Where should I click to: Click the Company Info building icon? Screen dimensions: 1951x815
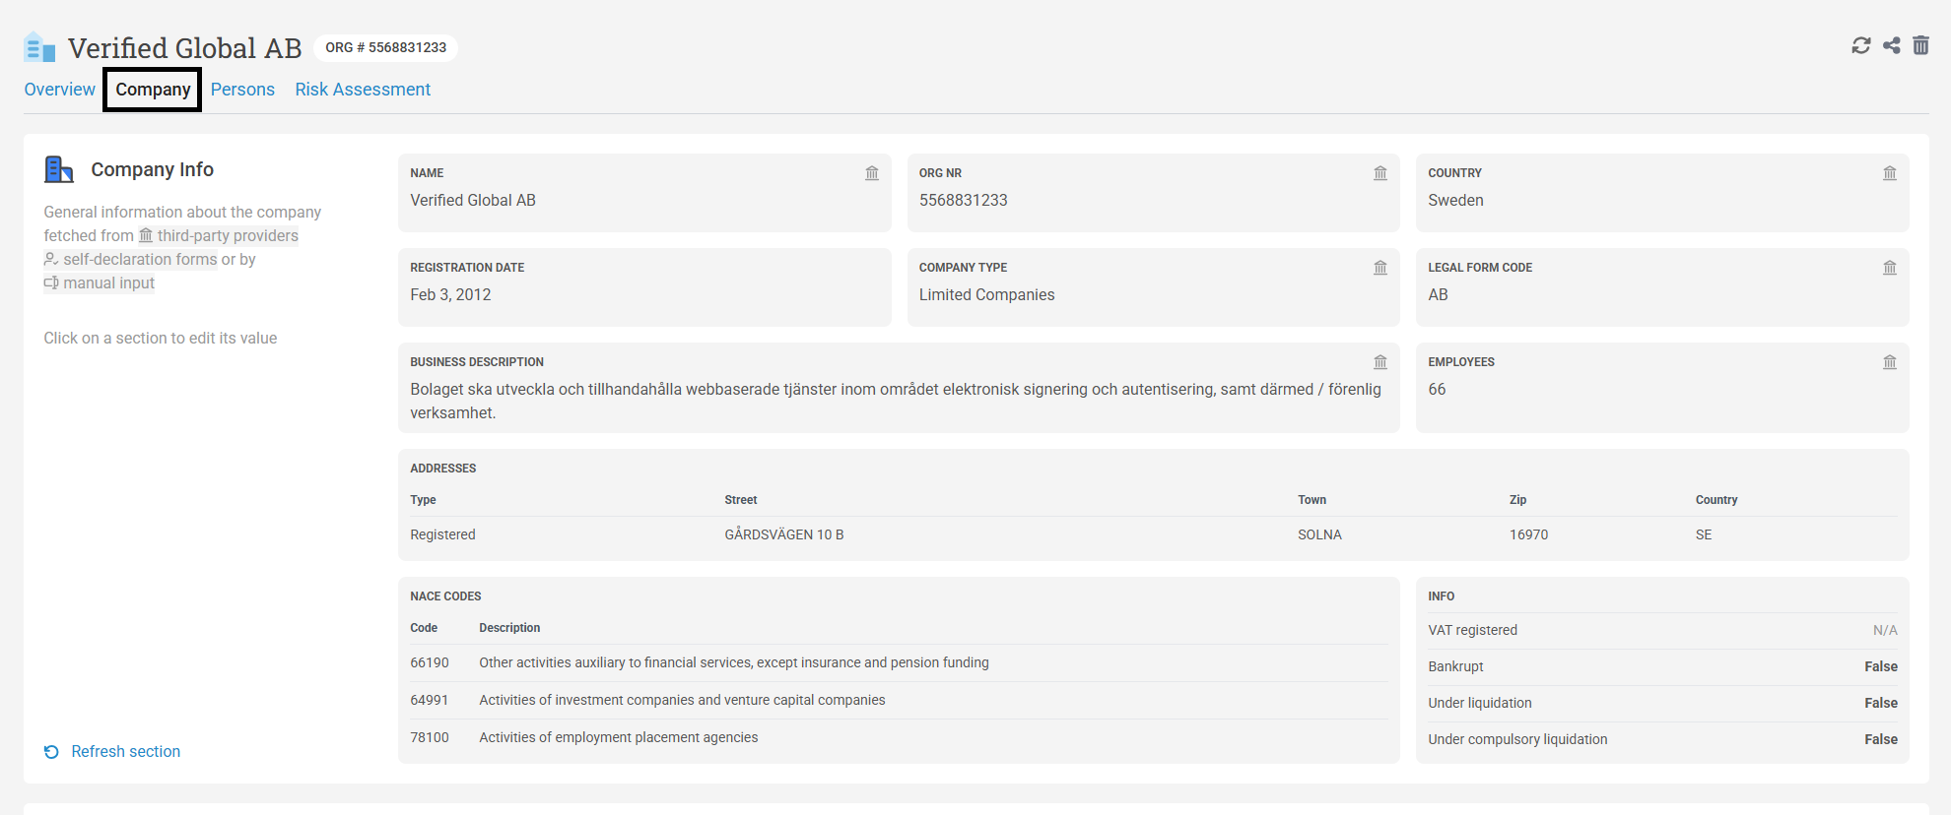(x=59, y=169)
